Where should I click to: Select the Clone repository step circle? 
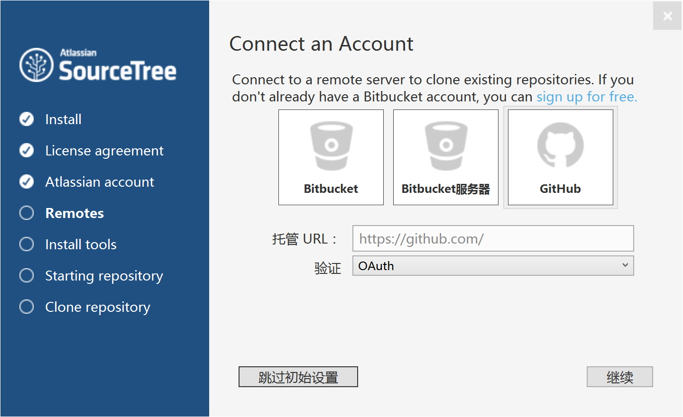[27, 307]
